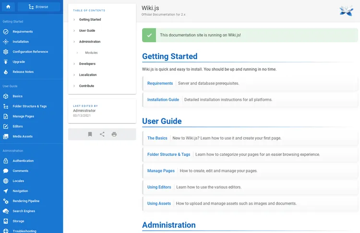
Task: Click the Home icon button
Action: pos(8,7)
